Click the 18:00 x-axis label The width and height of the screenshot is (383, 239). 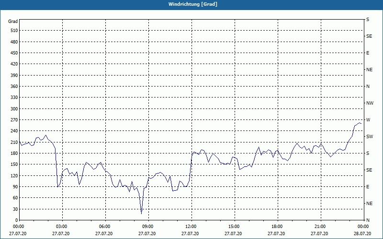(277, 227)
